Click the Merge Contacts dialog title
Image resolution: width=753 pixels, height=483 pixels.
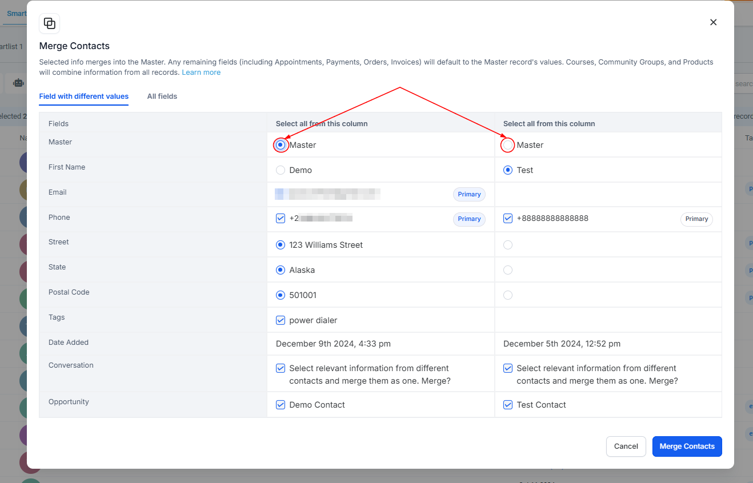[74, 46]
